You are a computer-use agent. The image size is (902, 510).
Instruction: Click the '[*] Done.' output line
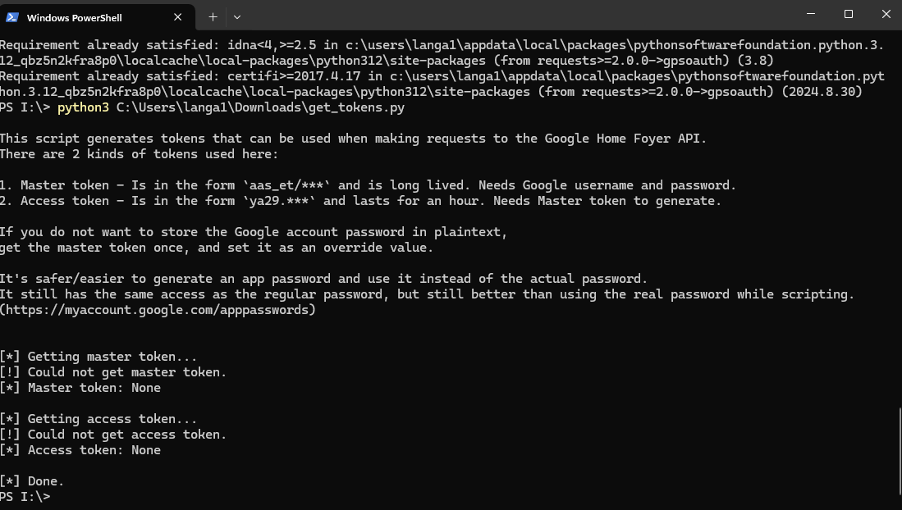coord(32,480)
